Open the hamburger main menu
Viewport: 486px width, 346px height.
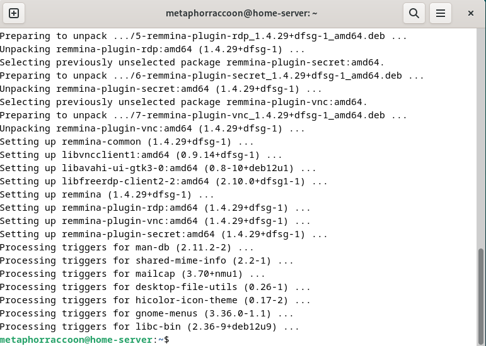(441, 13)
